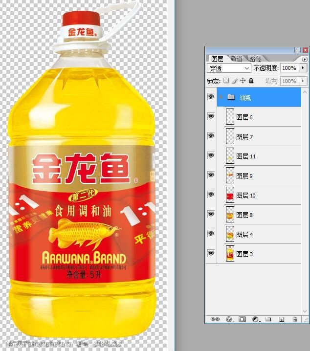
Task: Toggle visibility of 图层 4
Action: coord(211,234)
